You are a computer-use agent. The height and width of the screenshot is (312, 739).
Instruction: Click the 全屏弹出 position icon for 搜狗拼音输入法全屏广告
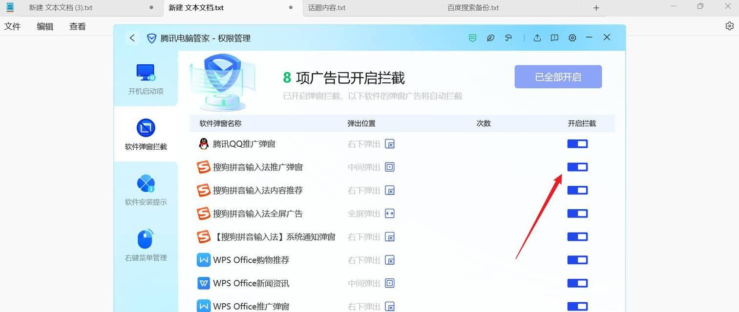(390, 214)
